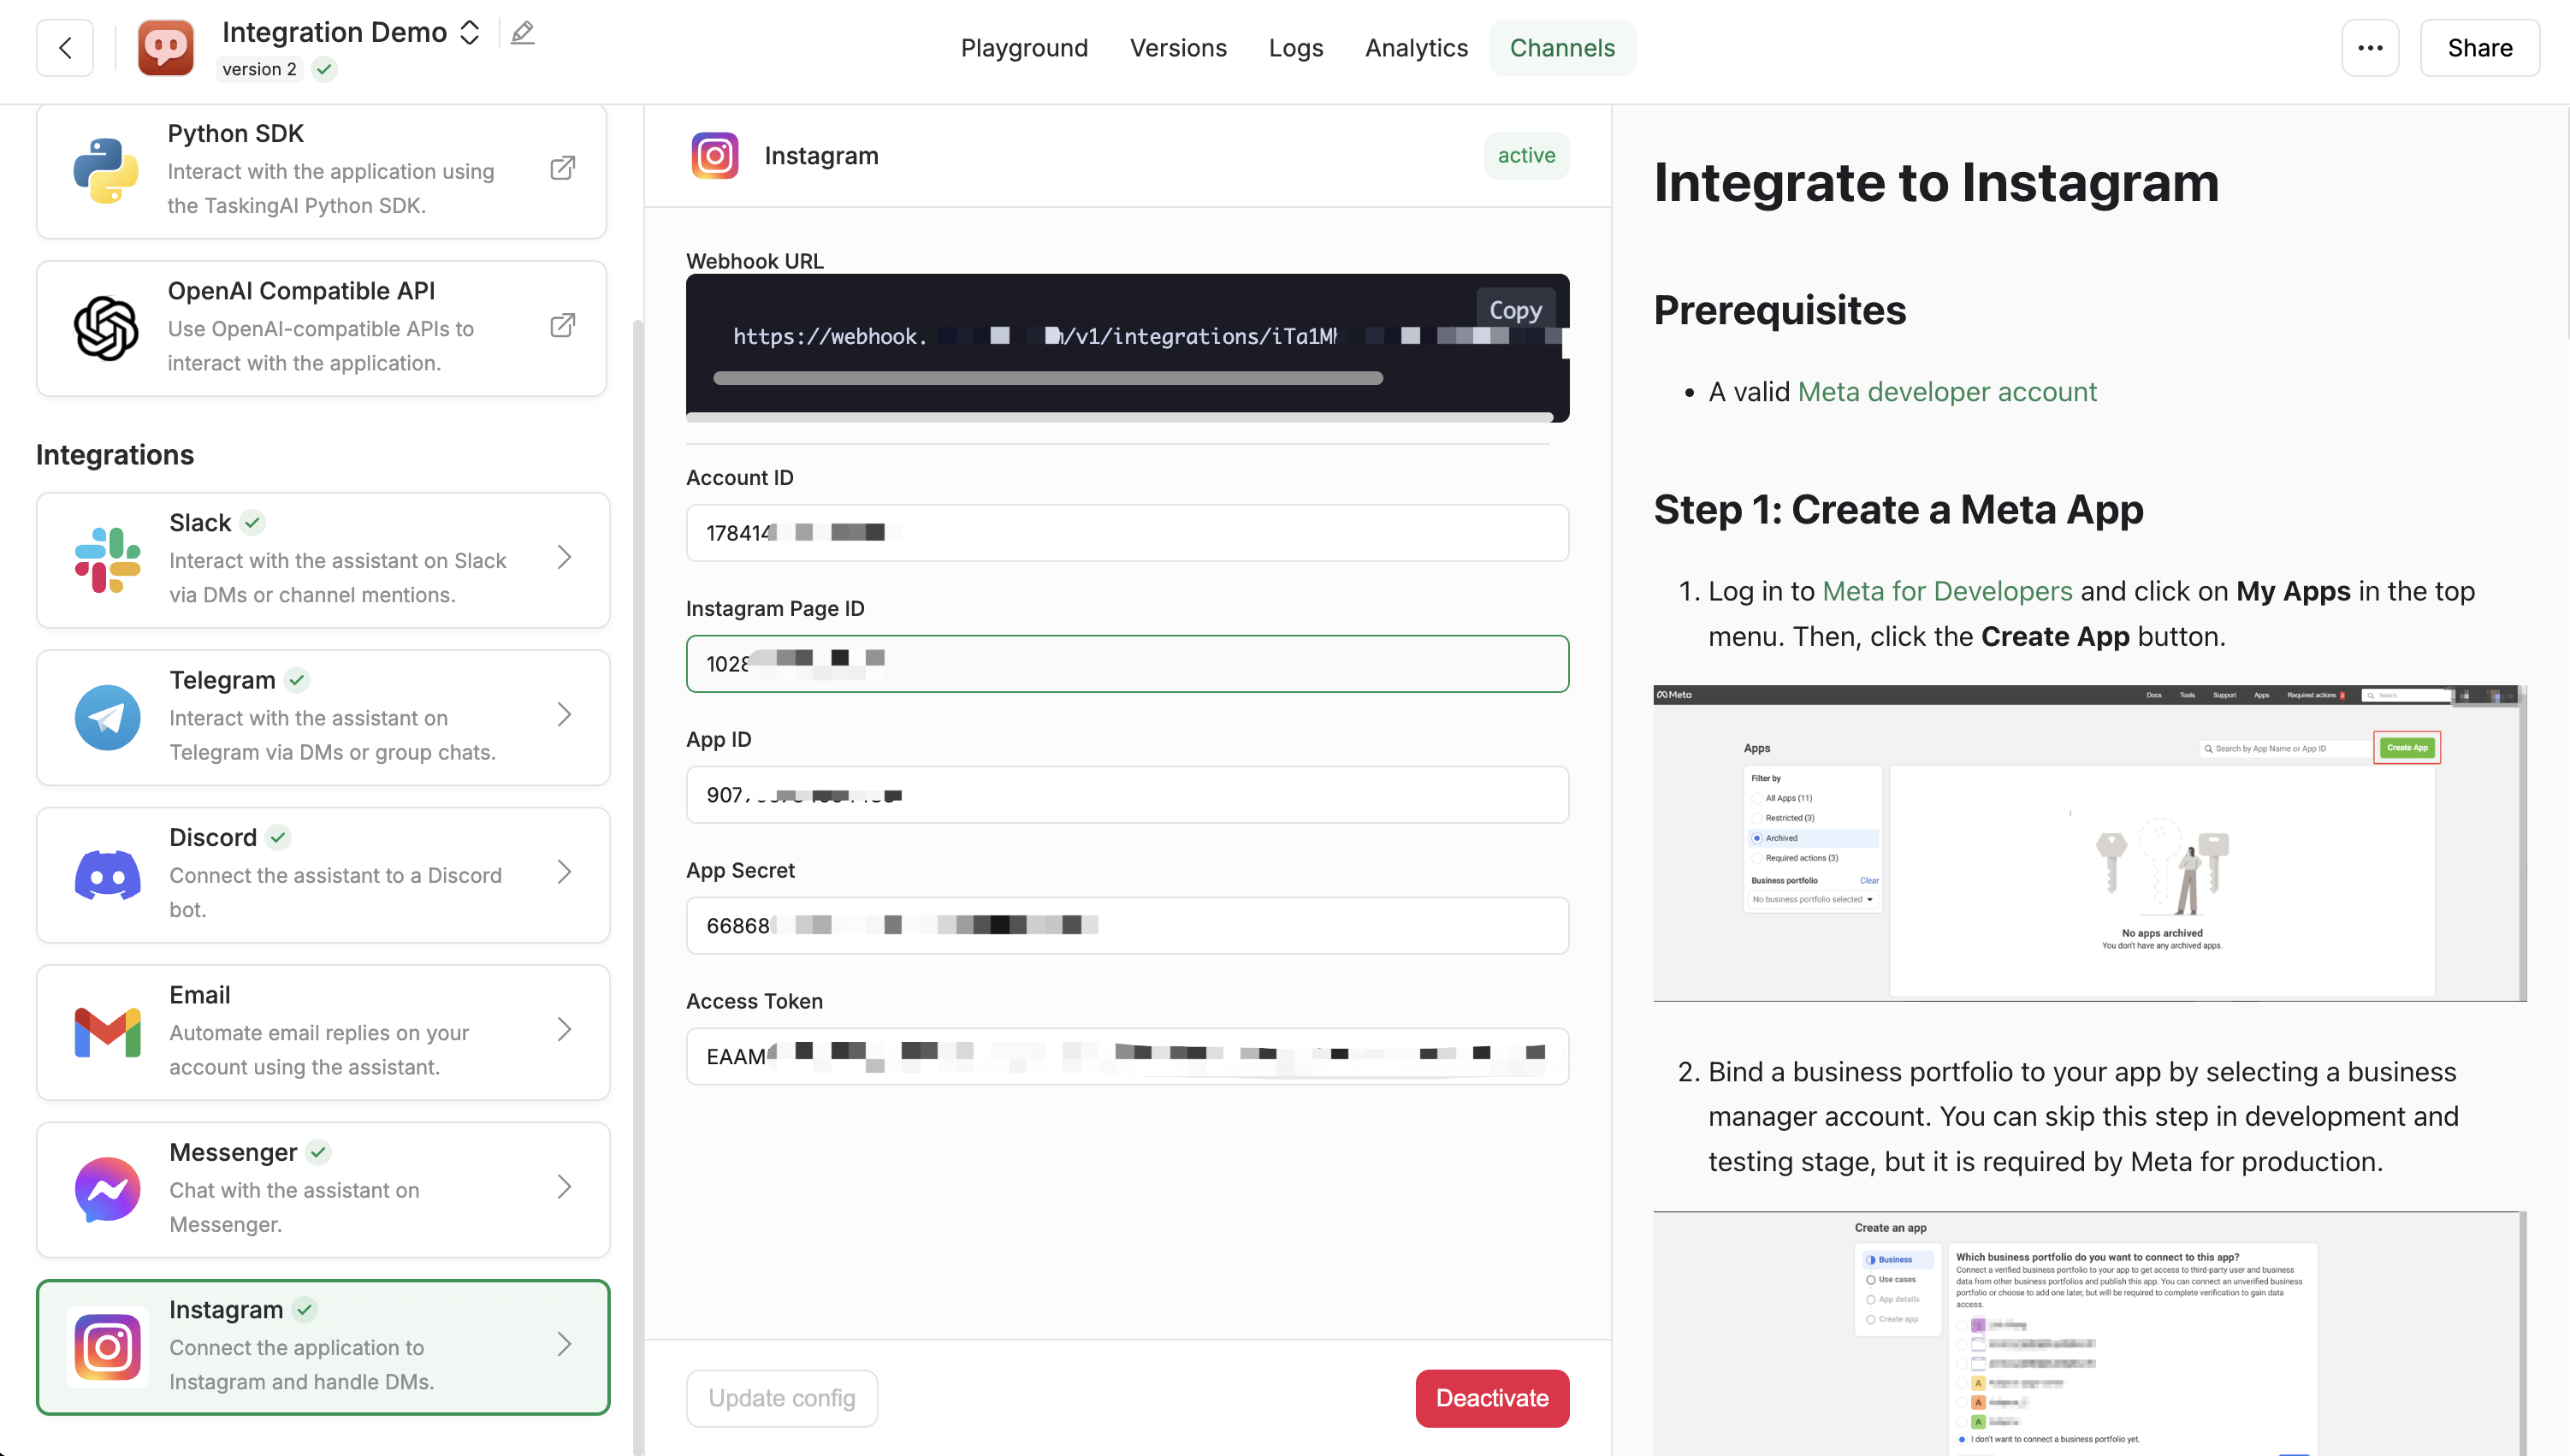Switch to the Analytics tab

click(1416, 48)
